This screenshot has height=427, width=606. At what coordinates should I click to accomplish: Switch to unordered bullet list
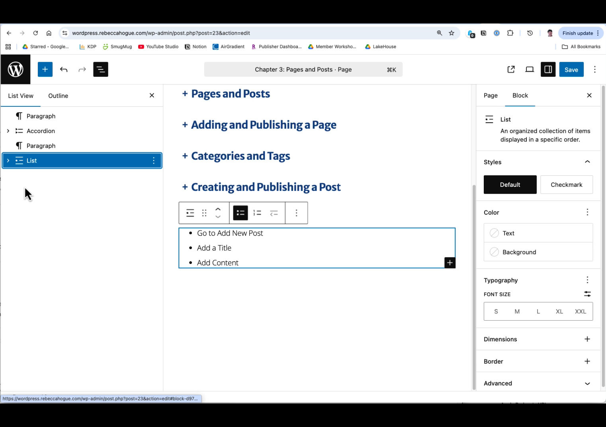240,213
